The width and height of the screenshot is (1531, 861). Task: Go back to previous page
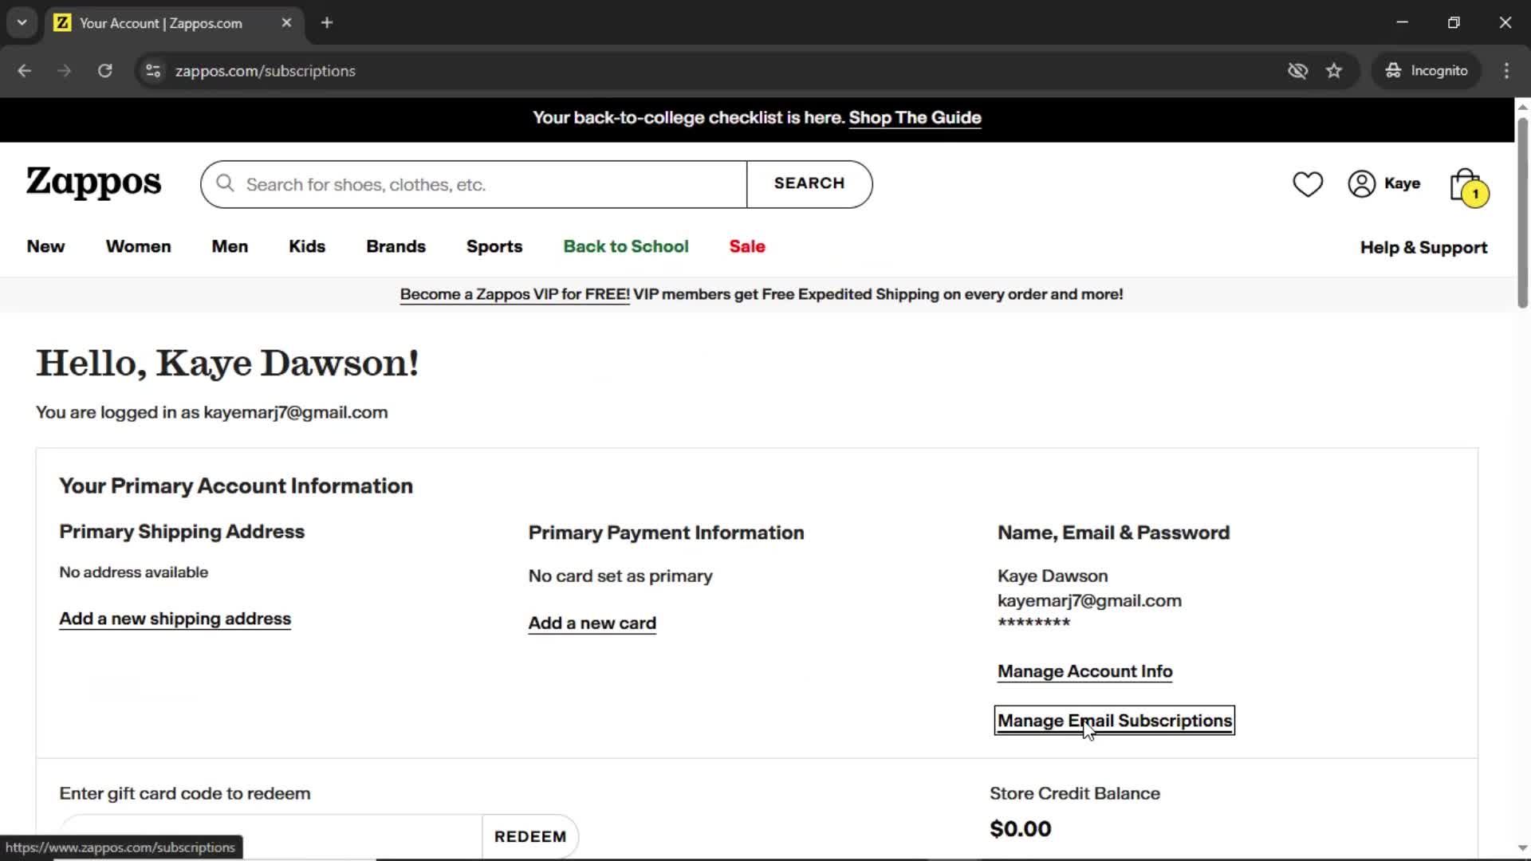coord(25,71)
